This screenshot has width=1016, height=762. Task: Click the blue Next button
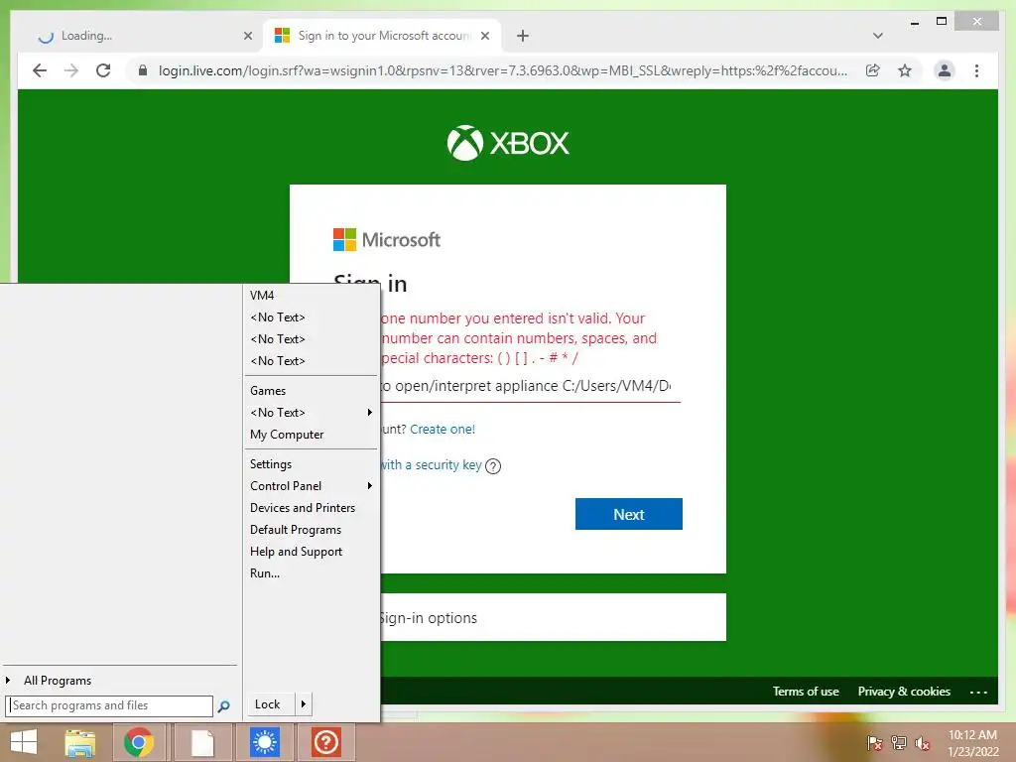[628, 514]
